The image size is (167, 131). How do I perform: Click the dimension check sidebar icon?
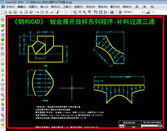tap(3, 84)
